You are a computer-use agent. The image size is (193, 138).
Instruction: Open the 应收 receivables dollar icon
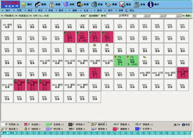[x=66, y=4]
